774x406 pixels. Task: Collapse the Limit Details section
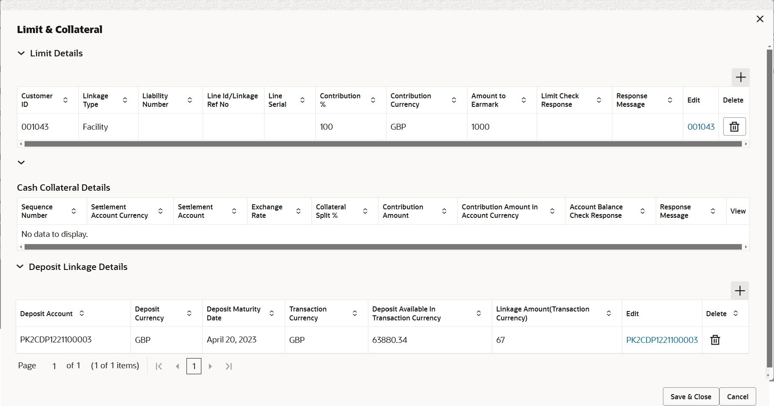(x=21, y=53)
